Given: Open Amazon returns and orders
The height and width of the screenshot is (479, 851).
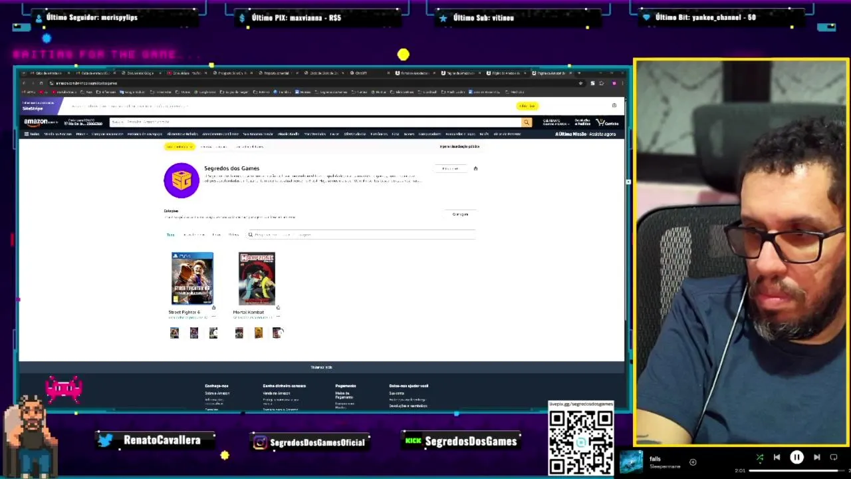Looking at the screenshot, I should click(x=582, y=122).
